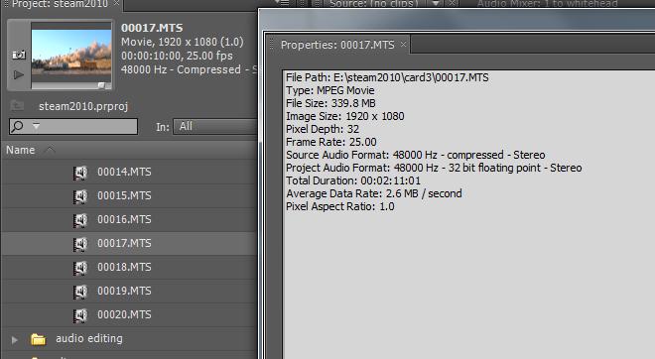This screenshot has width=655, height=359.
Task: Click the movie icon for 00016.MTS
Action: click(80, 220)
